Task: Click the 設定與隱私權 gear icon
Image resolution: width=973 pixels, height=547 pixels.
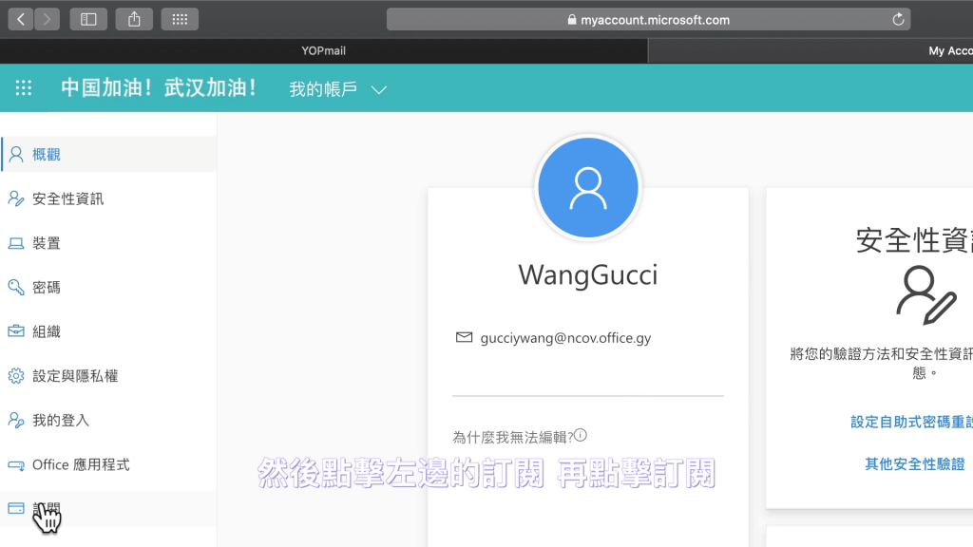Action: tap(16, 376)
